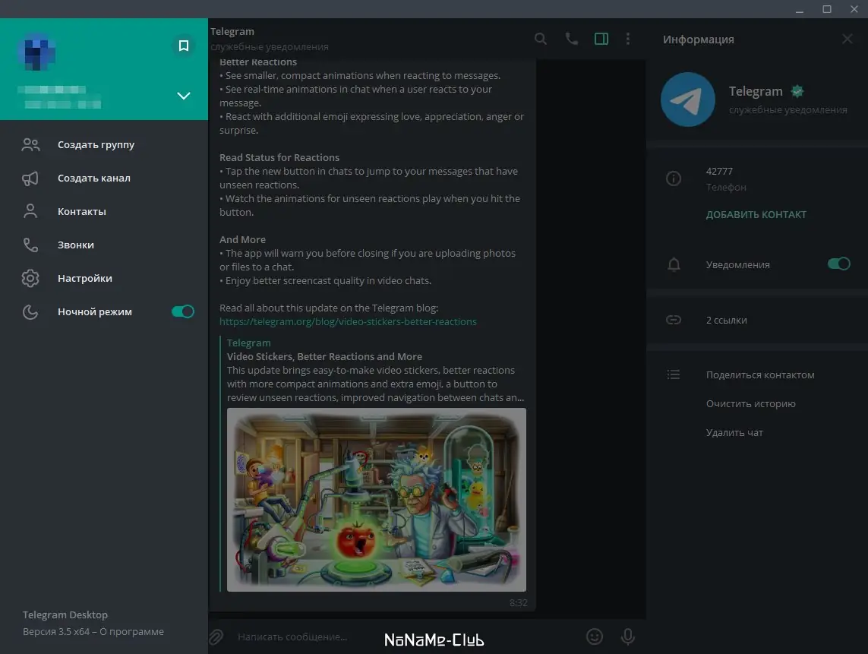Toggle the side info panel icon
Image resolution: width=868 pixels, height=654 pixels.
coord(601,39)
